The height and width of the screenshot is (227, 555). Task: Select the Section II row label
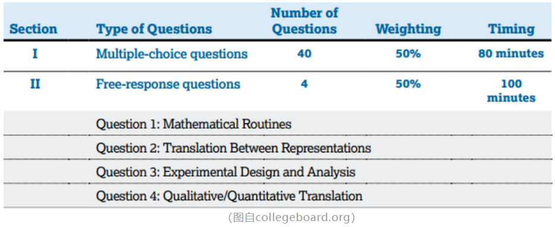35,84
